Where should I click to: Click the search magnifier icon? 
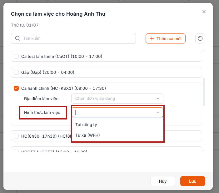(18, 38)
